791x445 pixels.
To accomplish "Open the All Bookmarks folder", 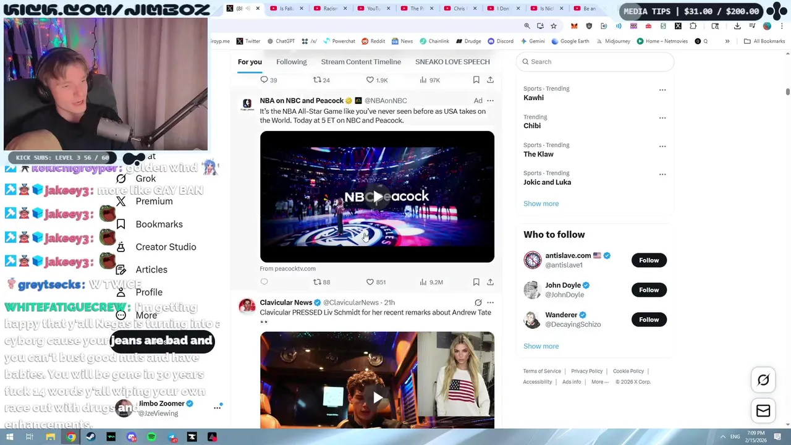I will 764,41.
